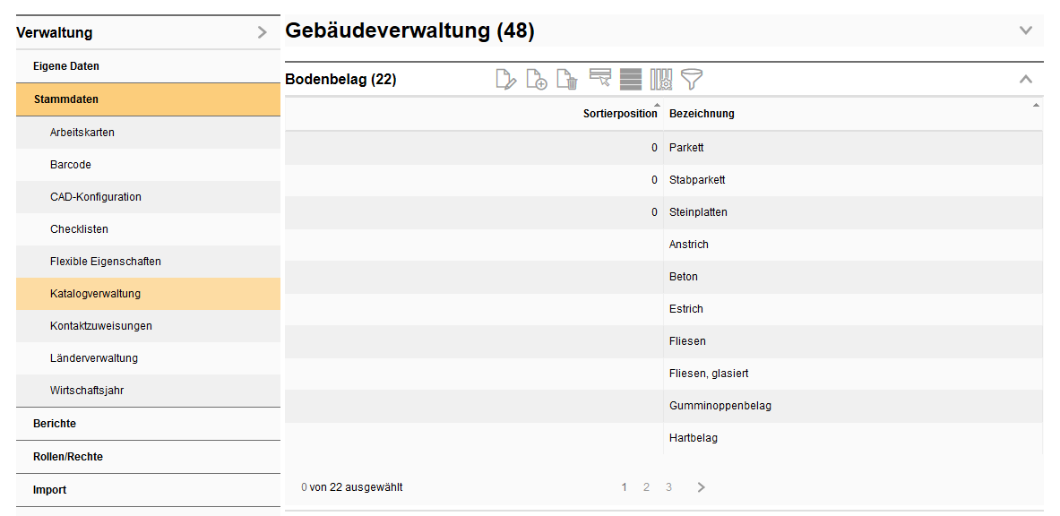Jump to page 3 of results
The height and width of the screenshot is (516, 1060).
pos(668,487)
